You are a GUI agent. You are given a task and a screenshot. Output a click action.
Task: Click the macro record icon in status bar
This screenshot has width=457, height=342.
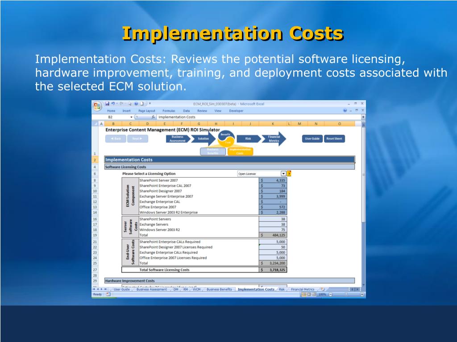(x=108, y=294)
